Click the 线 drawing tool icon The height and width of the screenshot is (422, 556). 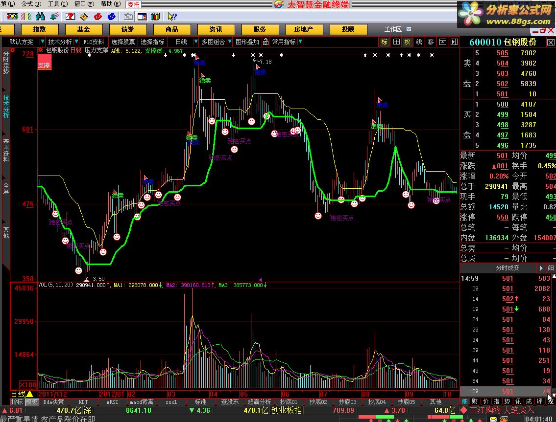(419, 42)
